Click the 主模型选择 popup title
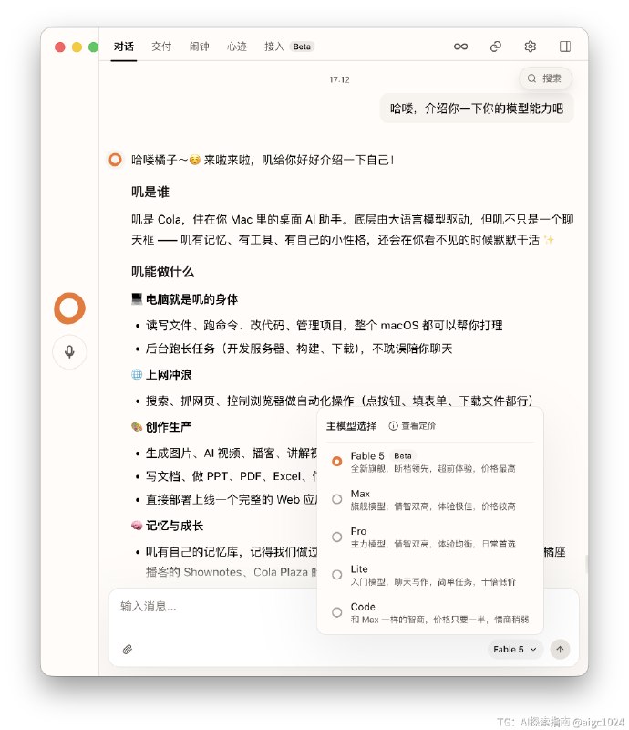The width and height of the screenshot is (629, 730). (351, 425)
